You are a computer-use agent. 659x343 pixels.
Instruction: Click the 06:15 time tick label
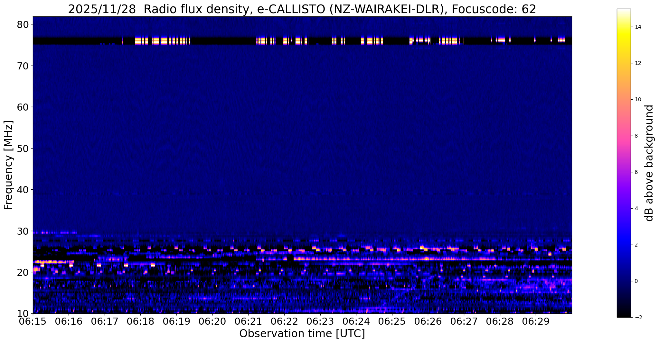coord(33,321)
